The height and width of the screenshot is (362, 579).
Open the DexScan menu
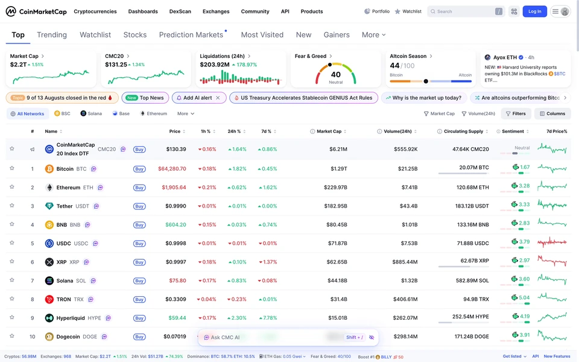[180, 11]
